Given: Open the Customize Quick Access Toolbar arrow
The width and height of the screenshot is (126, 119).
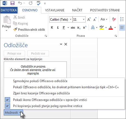Looking at the screenshot, I should pyautogui.click(x=45, y=4).
